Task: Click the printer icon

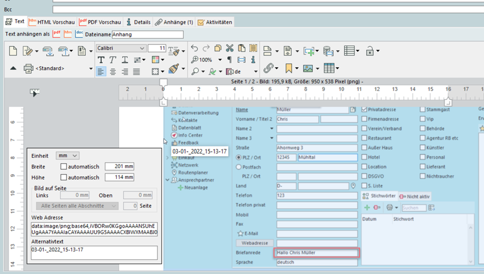Action: [29, 68]
